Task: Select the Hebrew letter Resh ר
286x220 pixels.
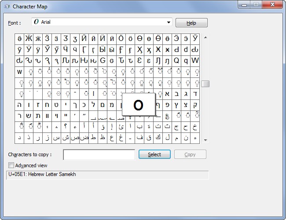Action: pos(19,116)
